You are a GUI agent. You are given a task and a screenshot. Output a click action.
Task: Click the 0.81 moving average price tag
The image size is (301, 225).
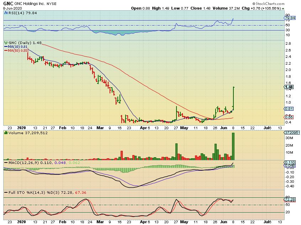click(289, 109)
